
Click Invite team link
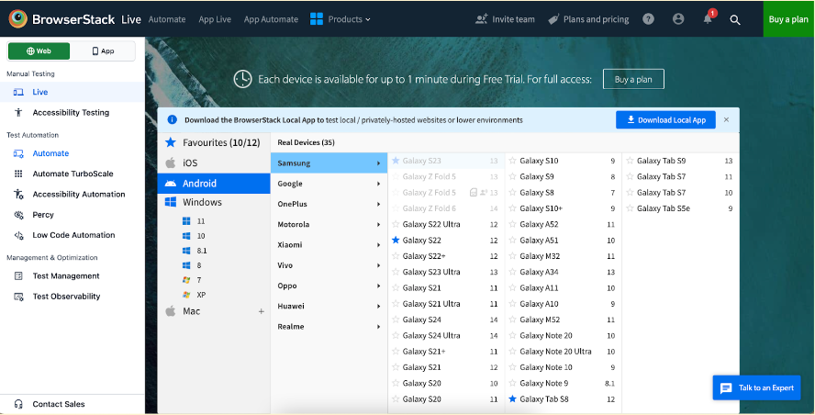click(505, 19)
